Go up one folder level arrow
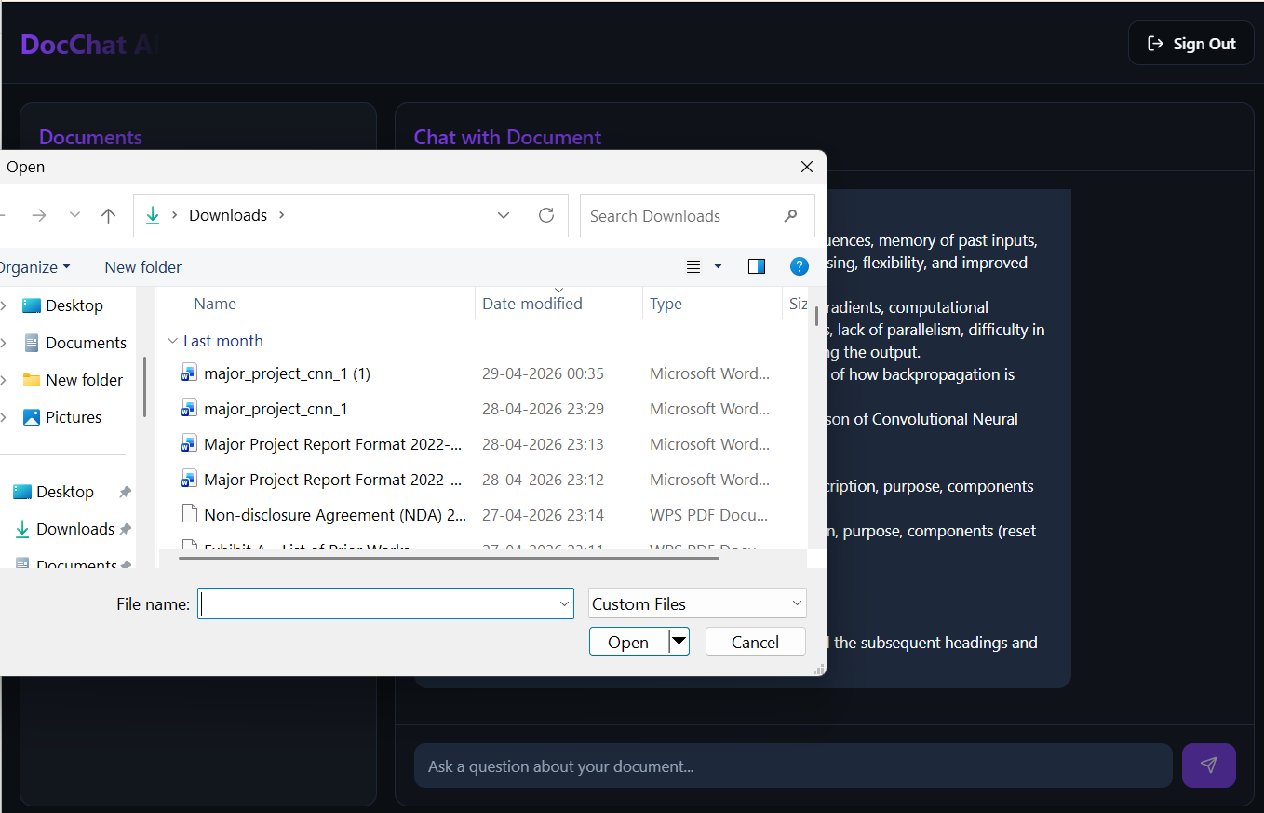1264x813 pixels. [108, 215]
